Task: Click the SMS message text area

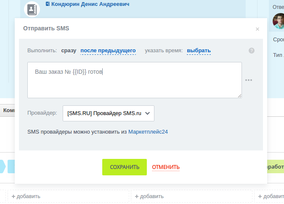Action: [135, 80]
